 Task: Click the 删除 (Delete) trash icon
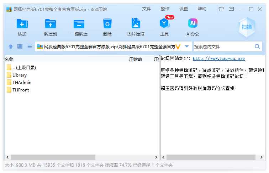pyautogui.click(x=107, y=23)
